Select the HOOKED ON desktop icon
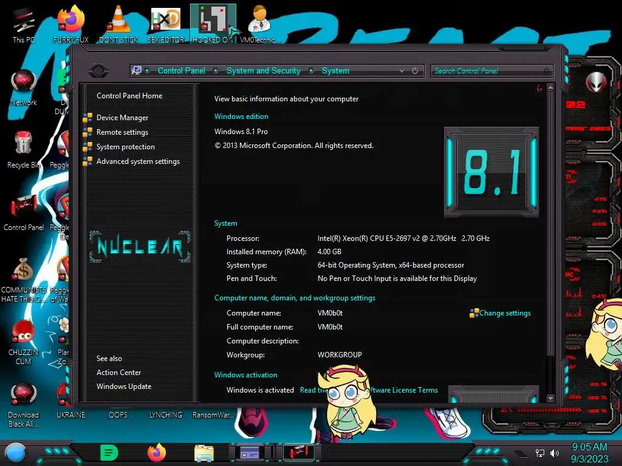 [213, 25]
